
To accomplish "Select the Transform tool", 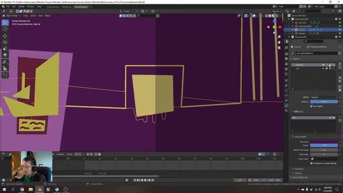I will pyautogui.click(x=5, y=55).
